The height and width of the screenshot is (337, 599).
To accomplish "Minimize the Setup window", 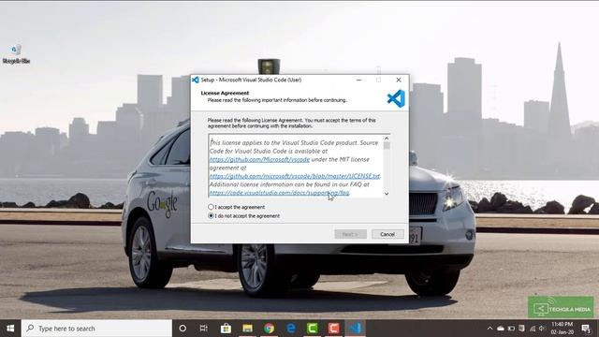I will coord(358,80).
